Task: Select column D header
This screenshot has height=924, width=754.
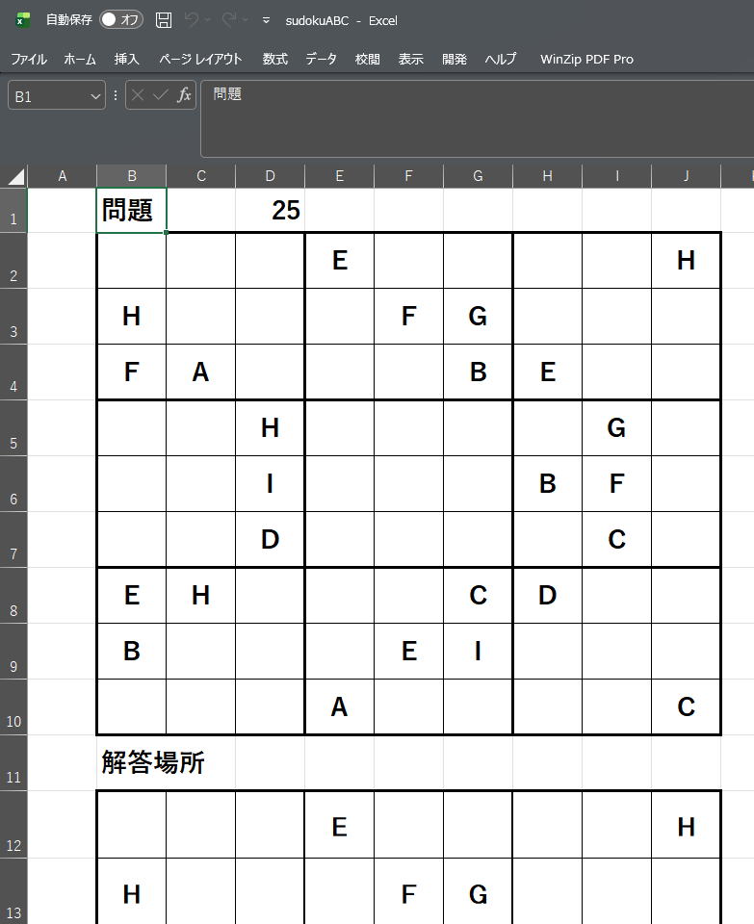Action: [x=270, y=176]
